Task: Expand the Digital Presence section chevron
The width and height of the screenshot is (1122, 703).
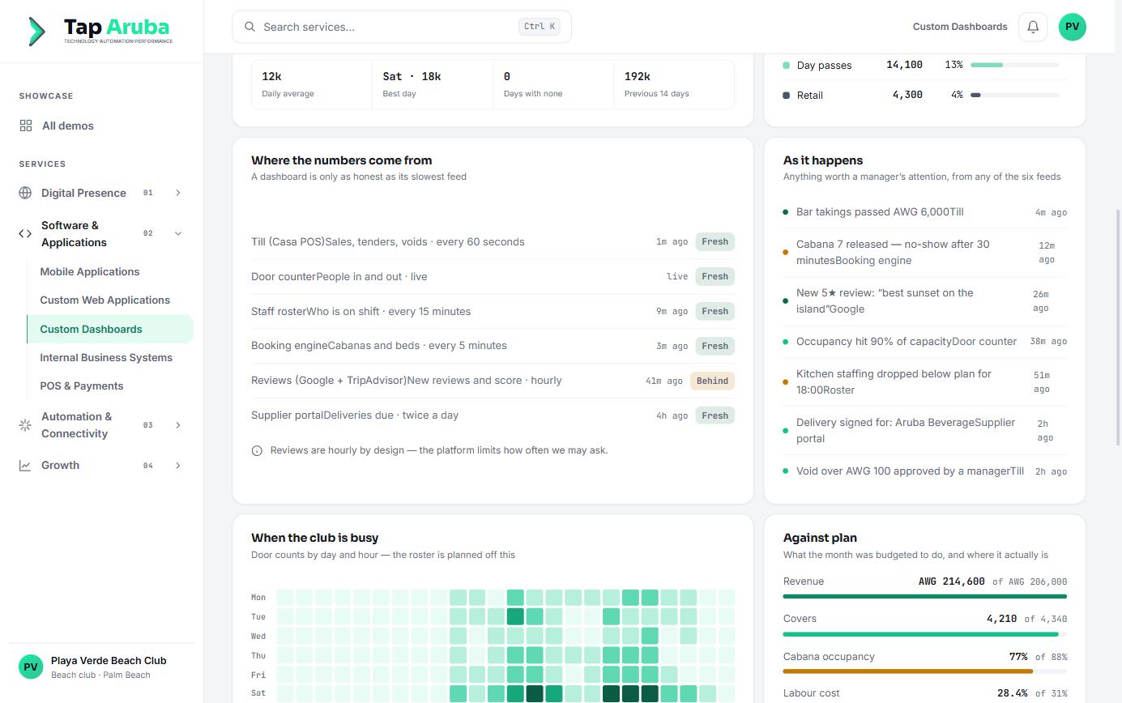Action: coord(178,193)
